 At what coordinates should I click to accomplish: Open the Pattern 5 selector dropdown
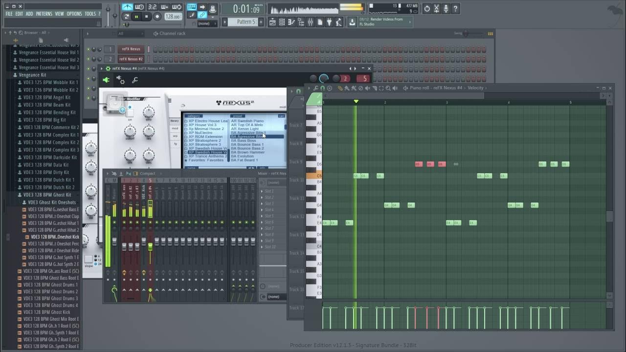[243, 22]
